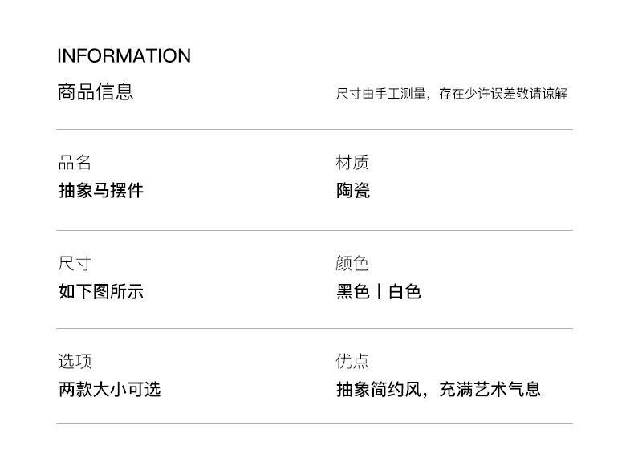Click the separator bar between 黑色 and 白色

pos(379,291)
